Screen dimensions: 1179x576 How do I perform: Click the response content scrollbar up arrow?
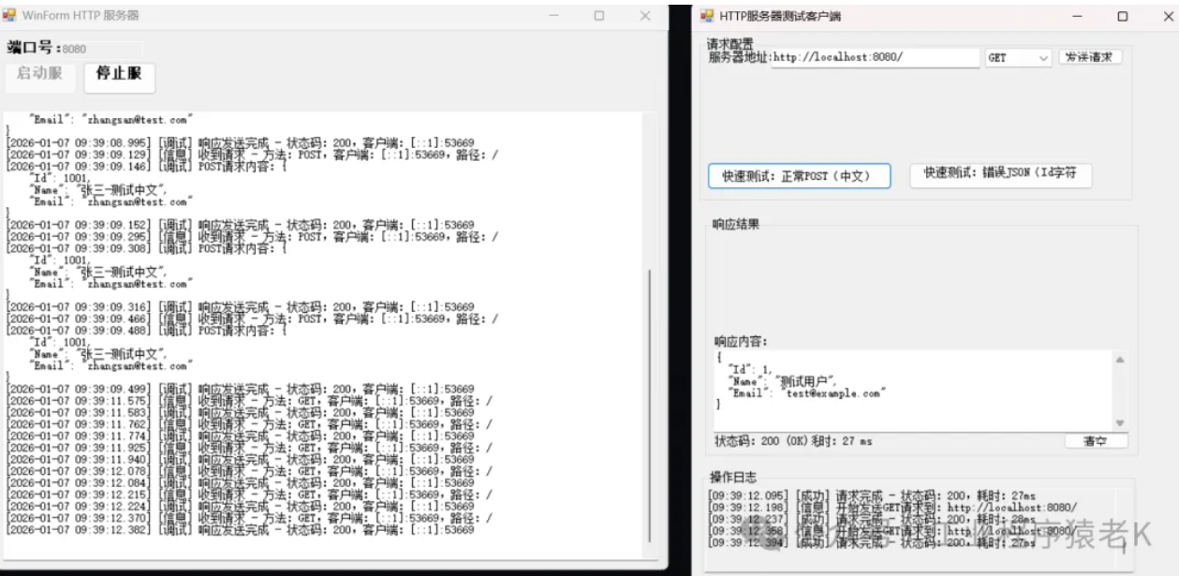(1120, 360)
